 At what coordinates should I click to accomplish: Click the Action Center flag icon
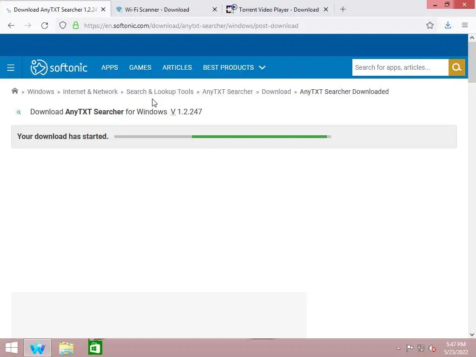[x=410, y=348]
